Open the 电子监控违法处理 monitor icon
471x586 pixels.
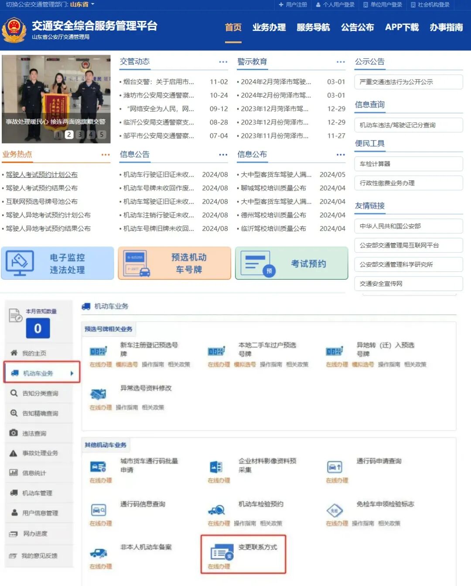20,263
